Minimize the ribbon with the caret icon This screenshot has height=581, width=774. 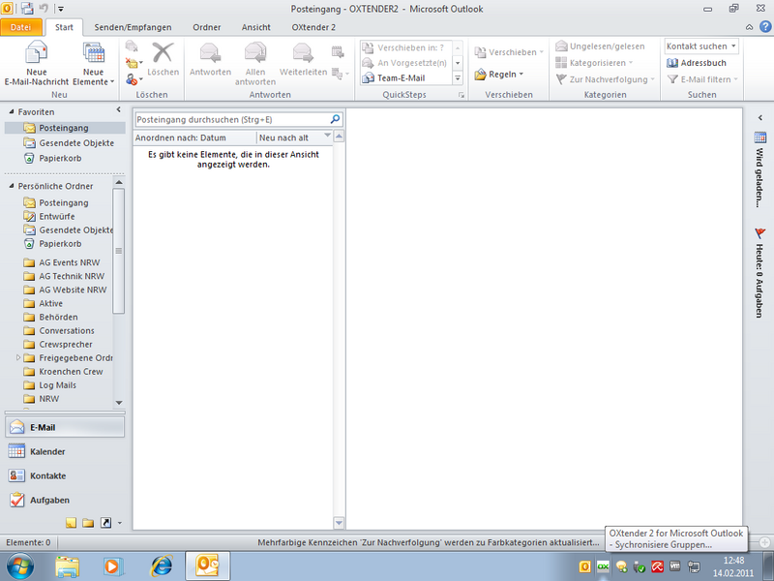[749, 27]
